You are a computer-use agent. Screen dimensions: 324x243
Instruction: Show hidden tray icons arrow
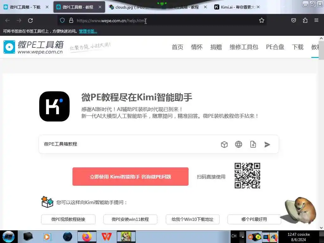click(x=243, y=237)
